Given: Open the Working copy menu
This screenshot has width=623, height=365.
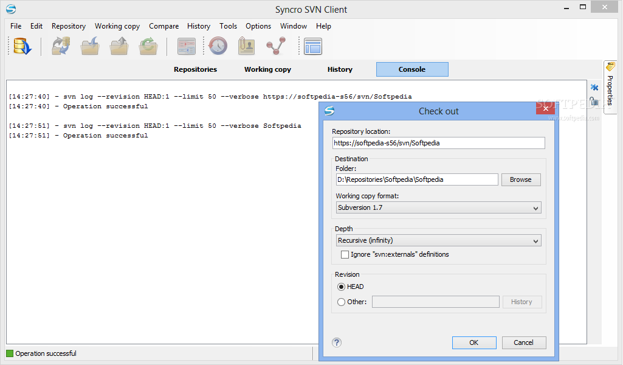Looking at the screenshot, I should click(117, 26).
